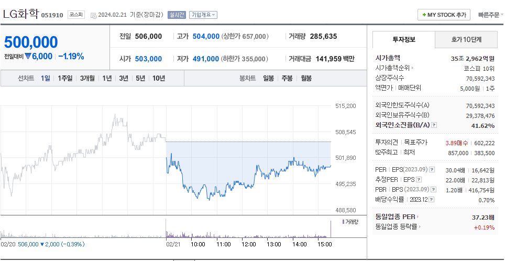Viewport: 505px width, 261px height.
Task: Click the help icon next to 외국인소진율(B/A)
Action: point(434,125)
